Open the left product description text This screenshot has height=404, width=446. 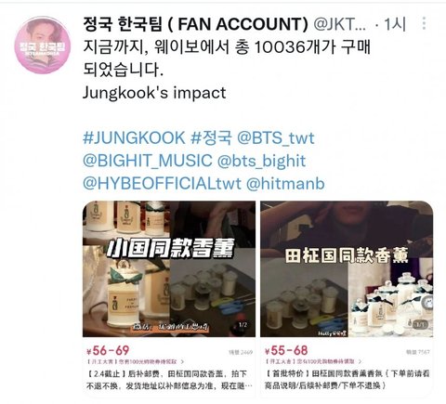pyautogui.click(x=169, y=380)
